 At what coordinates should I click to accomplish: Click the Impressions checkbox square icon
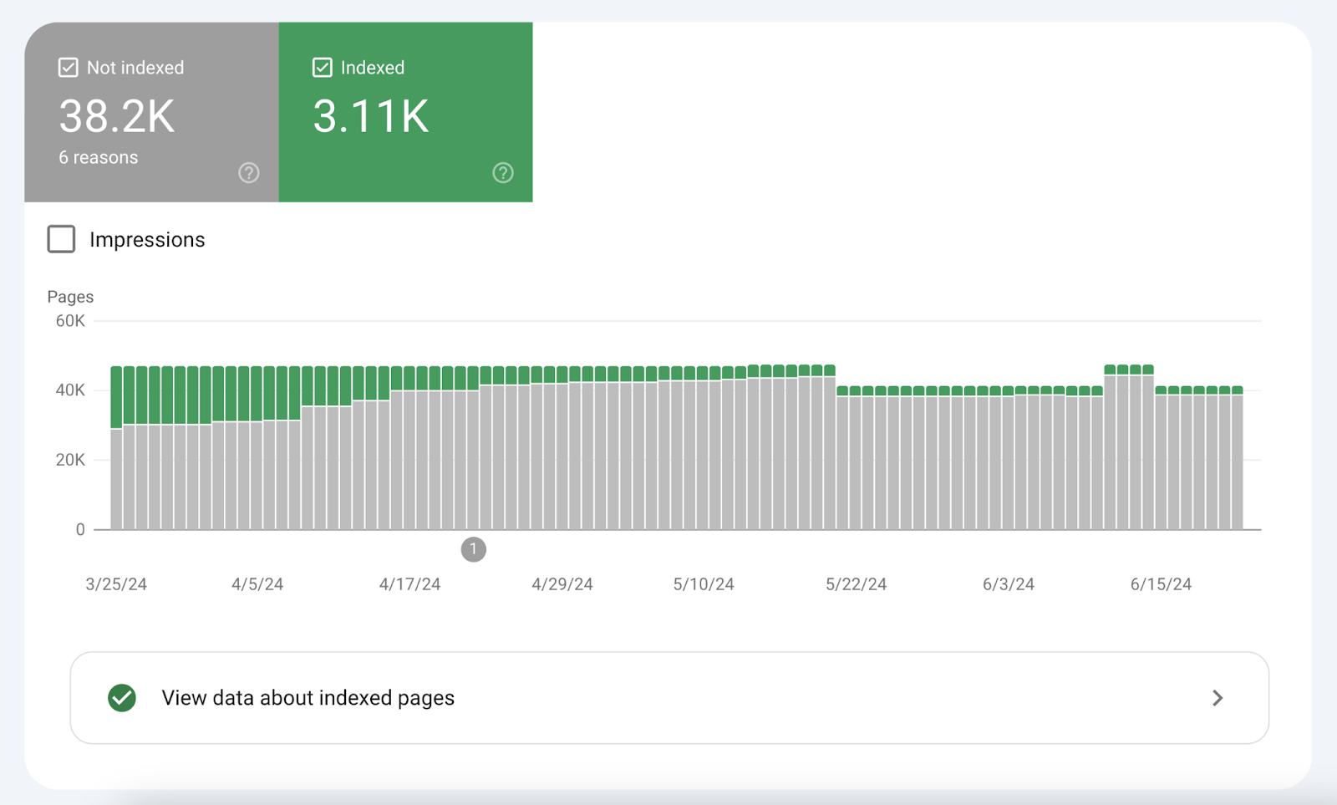[61, 239]
